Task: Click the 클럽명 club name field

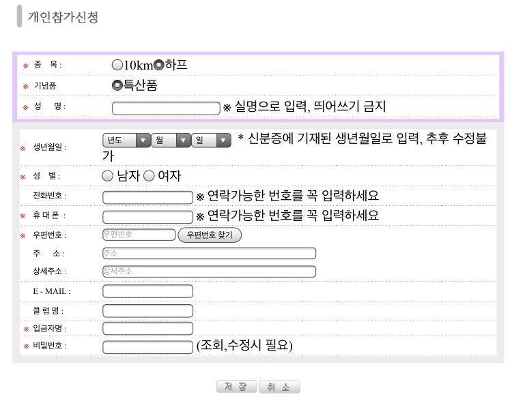Action: [147, 310]
